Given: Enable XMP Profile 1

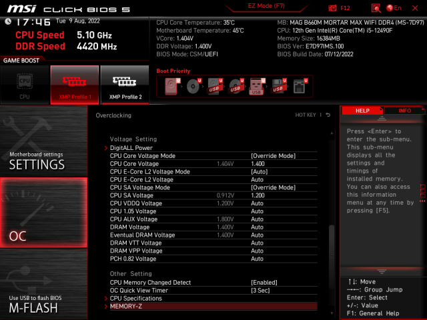Looking at the screenshot, I should [75, 85].
